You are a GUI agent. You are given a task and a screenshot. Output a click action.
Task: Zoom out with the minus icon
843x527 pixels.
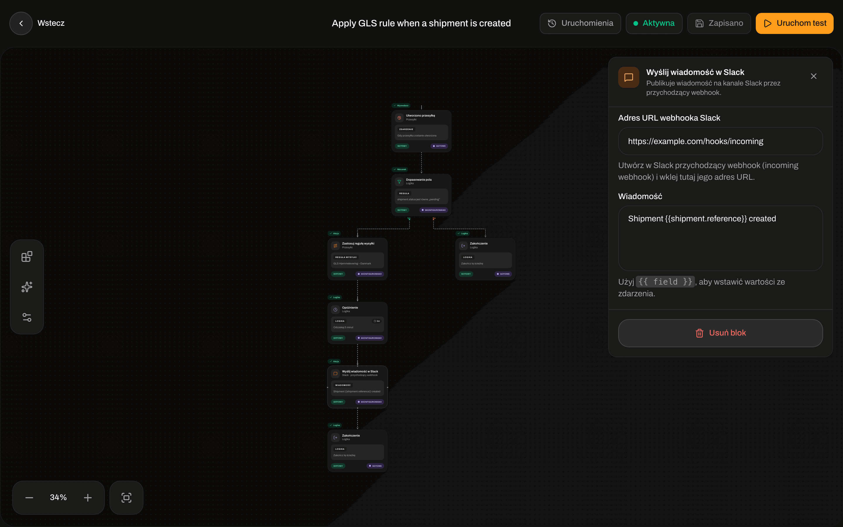(x=29, y=497)
